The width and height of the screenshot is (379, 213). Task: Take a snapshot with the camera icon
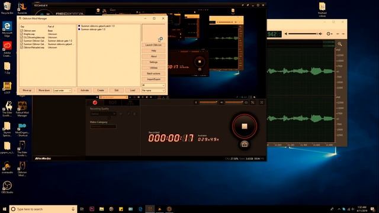pyautogui.click(x=245, y=144)
